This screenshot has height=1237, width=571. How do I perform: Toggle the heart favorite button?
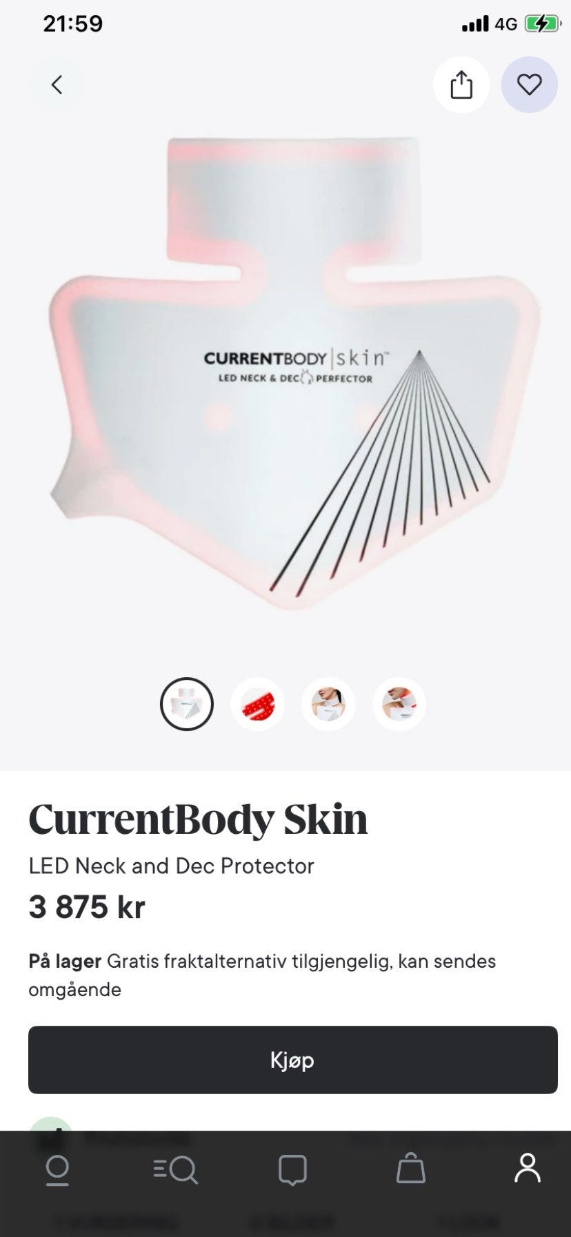(529, 85)
